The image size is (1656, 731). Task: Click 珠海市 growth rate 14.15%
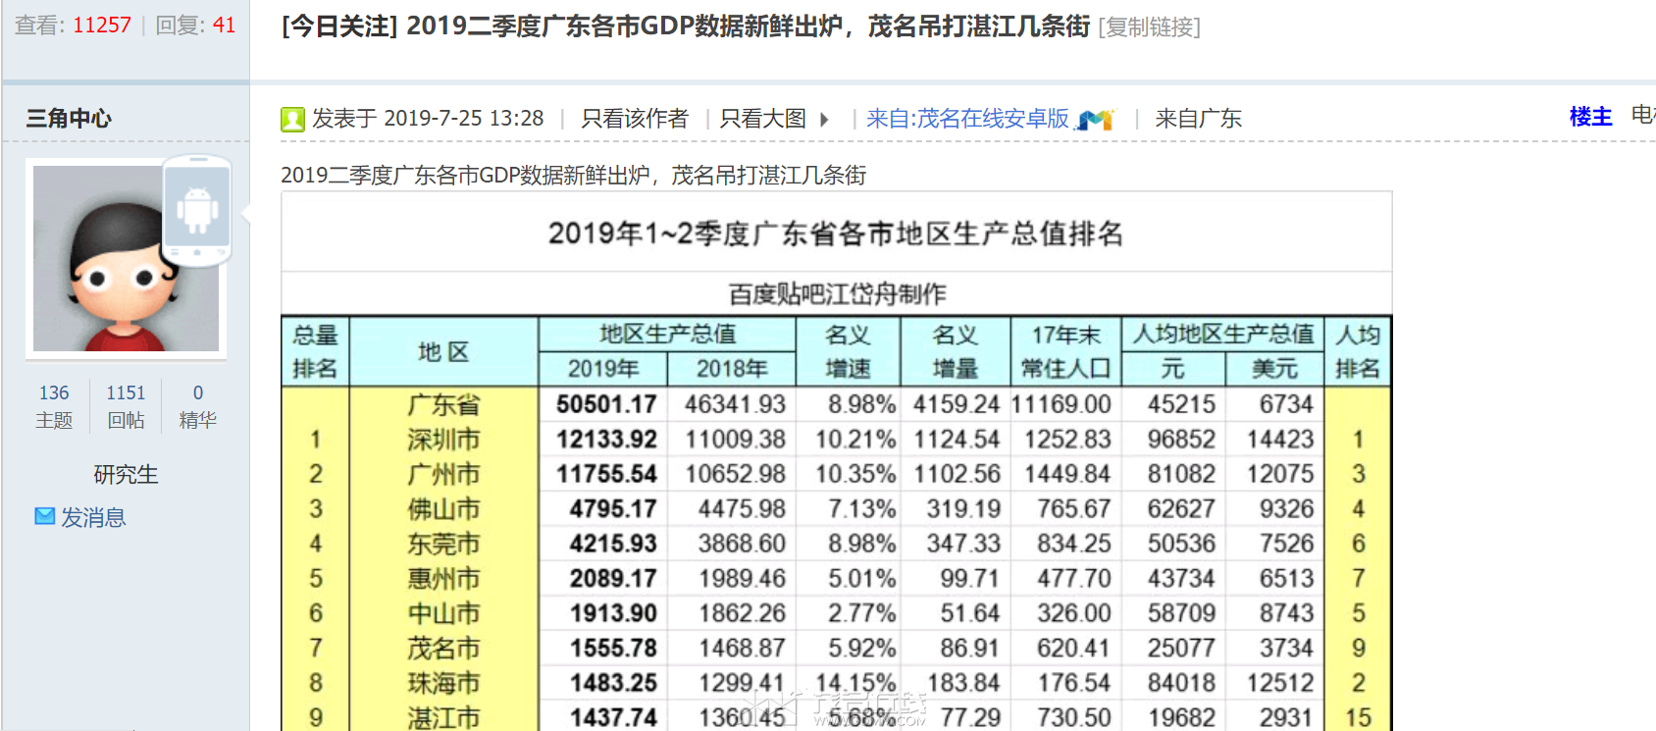[855, 683]
